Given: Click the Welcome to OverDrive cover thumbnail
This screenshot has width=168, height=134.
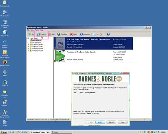Looking at the screenshot, I should (60, 56).
